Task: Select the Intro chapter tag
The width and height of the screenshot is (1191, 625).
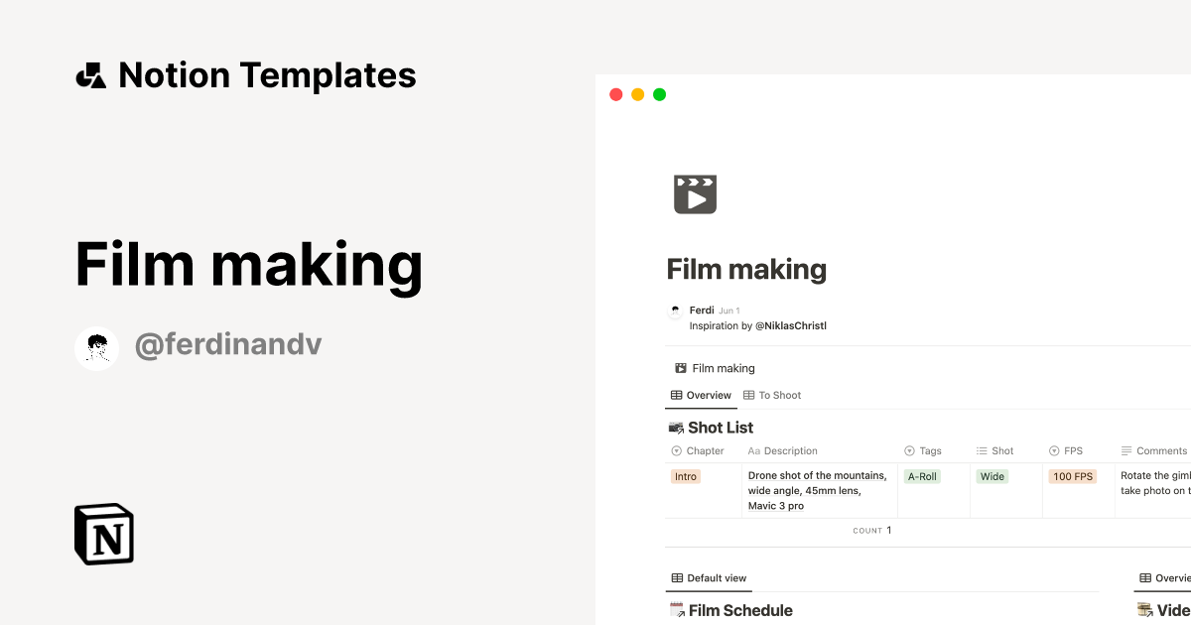Action: coord(685,476)
